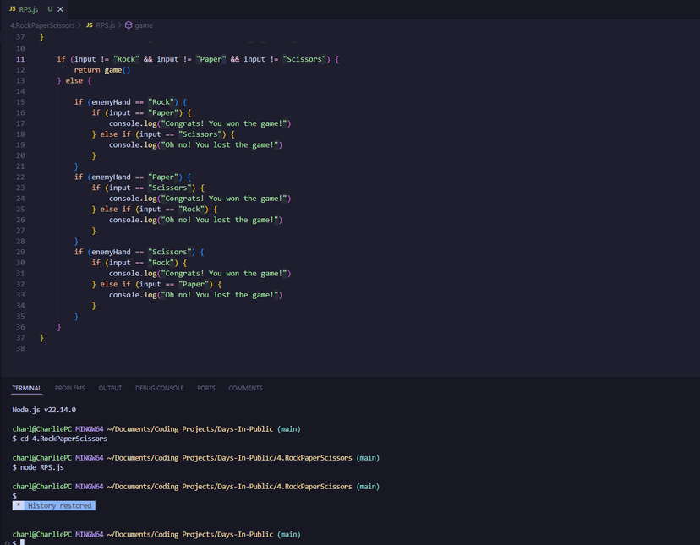Screen dimensions: 700x545
Task: Open the 4.RockPaperScissors breadcrumb folder
Action: [42, 25]
